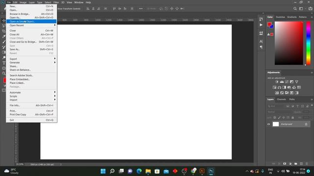Click the Search icon in options bar
Screen dimensions: 314x176
[295, 9]
